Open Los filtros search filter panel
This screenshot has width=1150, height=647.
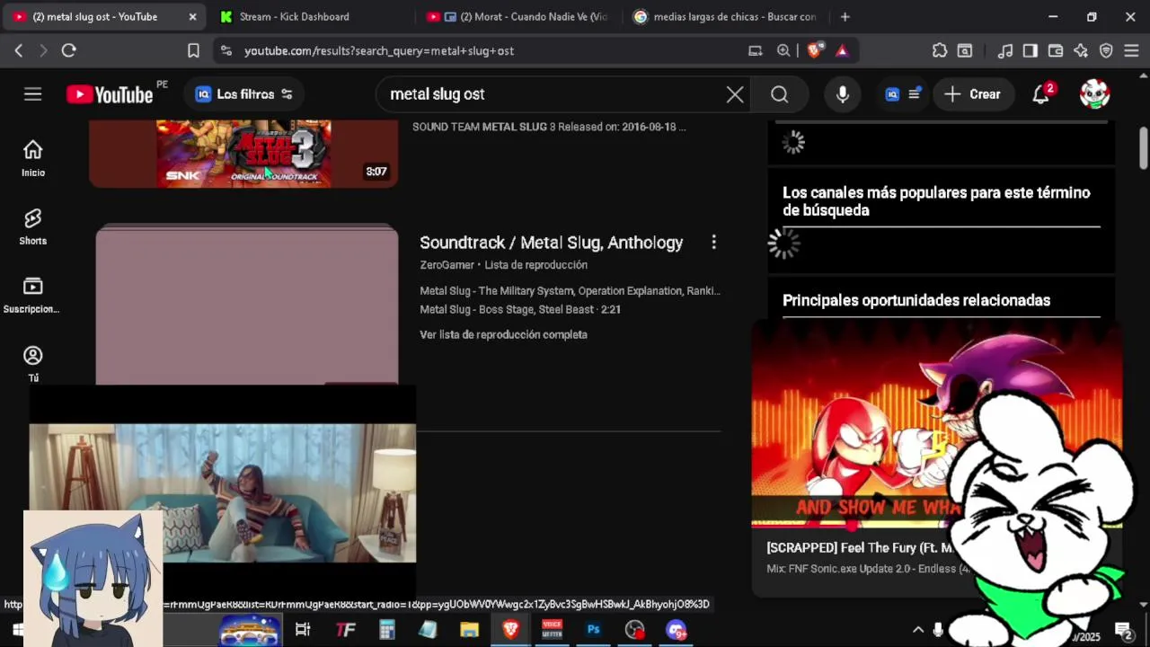pyautogui.click(x=244, y=94)
